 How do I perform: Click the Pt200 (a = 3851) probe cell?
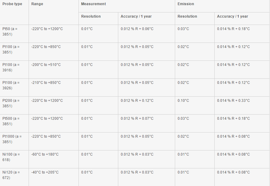tap(11, 103)
